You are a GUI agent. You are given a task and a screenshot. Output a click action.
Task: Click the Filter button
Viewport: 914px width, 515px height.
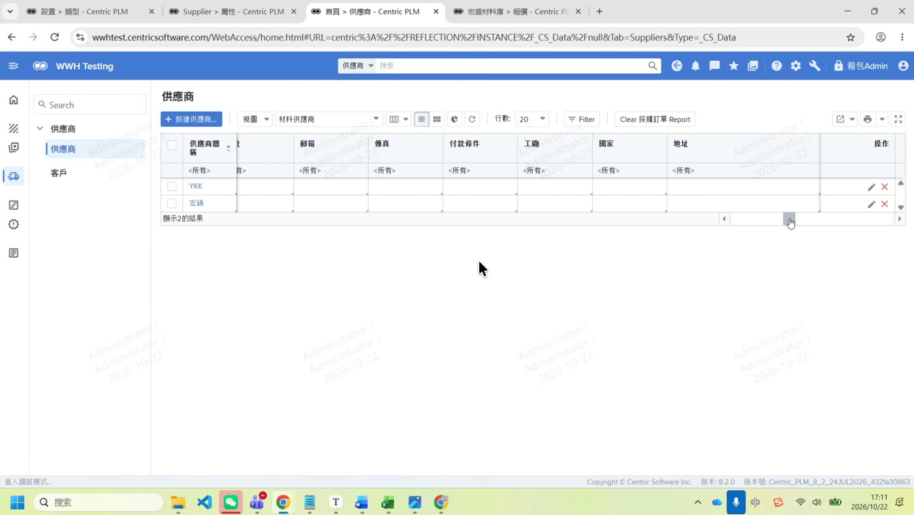[x=582, y=120]
